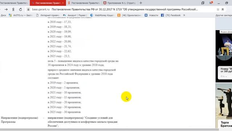The width and height of the screenshot is (232, 131).
Task: Open the AVITO.ru bookmark
Action: point(20,15)
